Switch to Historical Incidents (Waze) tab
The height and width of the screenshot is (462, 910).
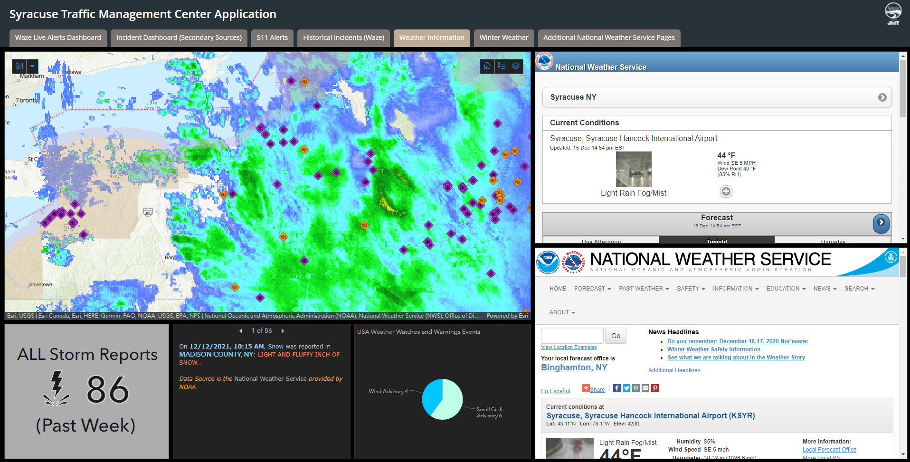click(x=344, y=38)
